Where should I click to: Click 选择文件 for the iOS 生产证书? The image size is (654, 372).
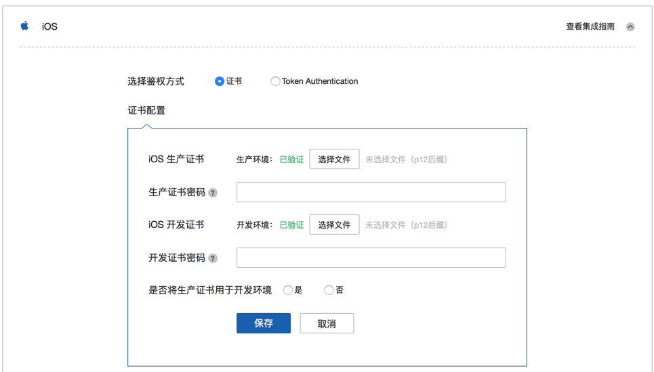[x=334, y=160]
